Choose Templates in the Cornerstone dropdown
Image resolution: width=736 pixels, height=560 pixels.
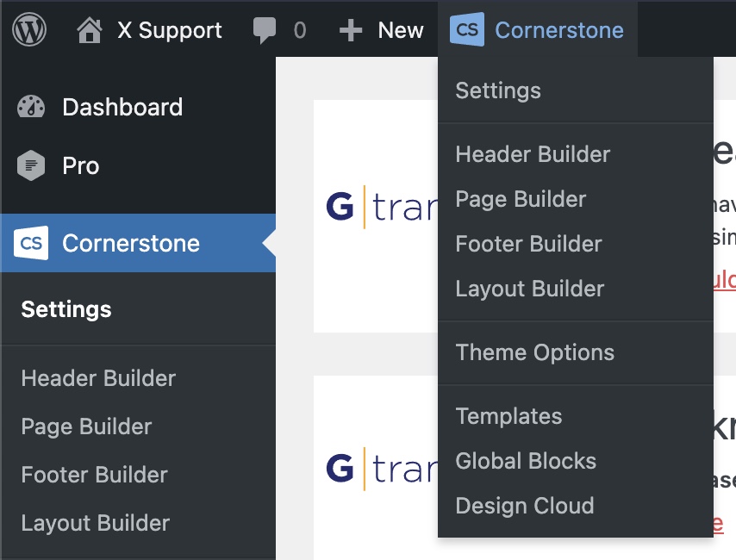(x=508, y=416)
